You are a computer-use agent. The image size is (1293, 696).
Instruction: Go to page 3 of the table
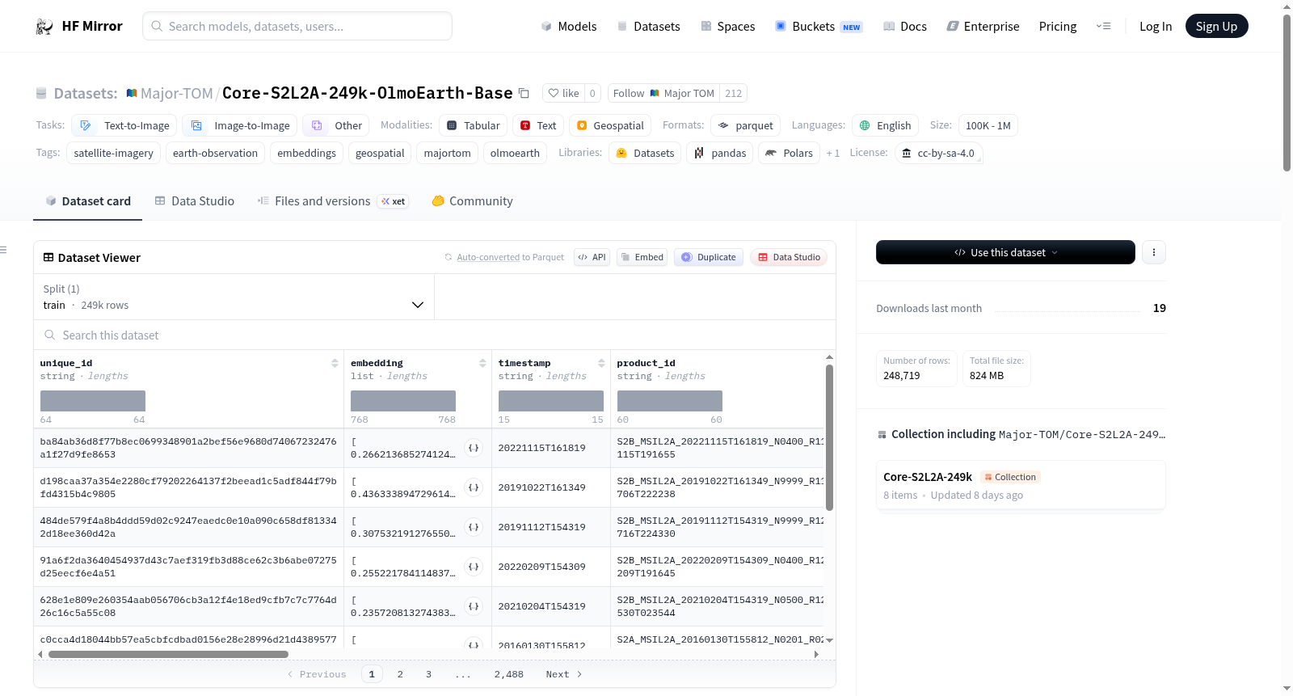tap(428, 674)
